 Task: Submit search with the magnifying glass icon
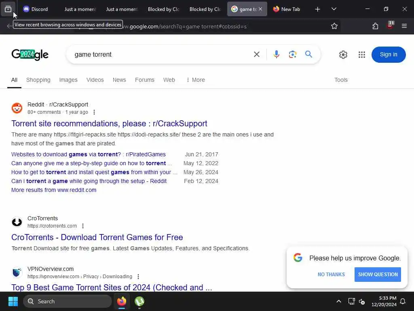[308, 55]
